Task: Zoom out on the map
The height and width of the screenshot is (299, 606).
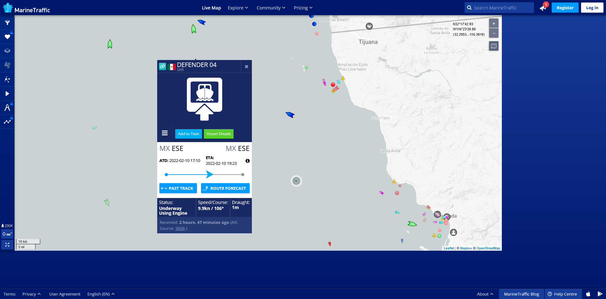Action: click(494, 33)
